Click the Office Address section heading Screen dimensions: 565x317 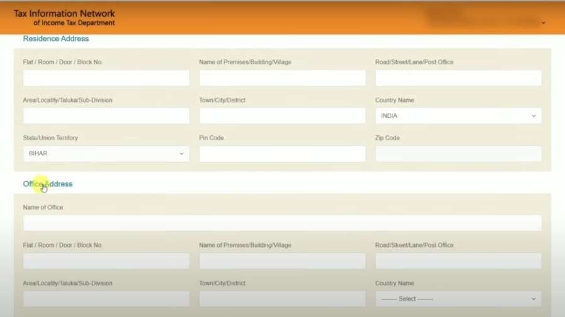48,184
